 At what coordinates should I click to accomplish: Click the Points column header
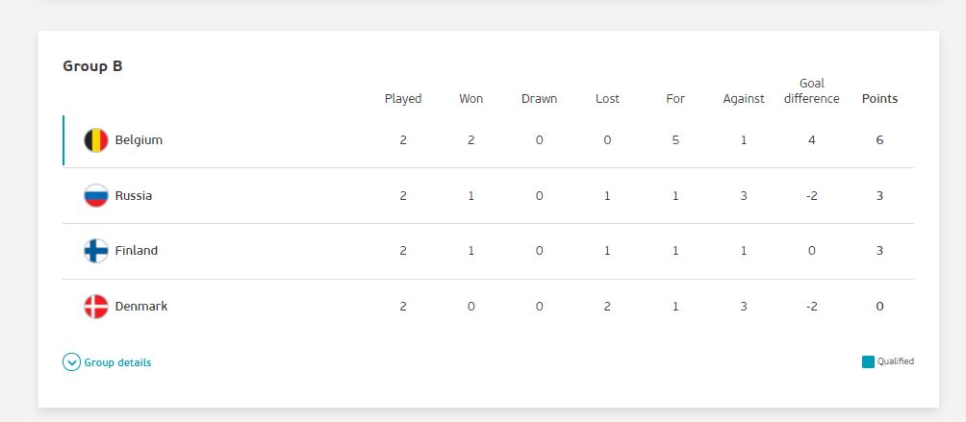(879, 98)
